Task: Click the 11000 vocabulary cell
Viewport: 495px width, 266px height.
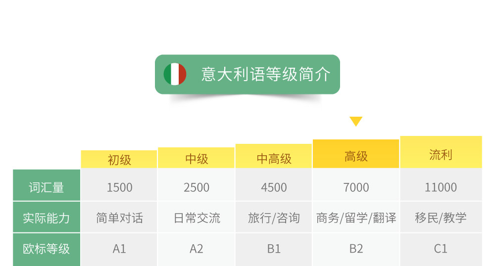Action: (x=441, y=185)
